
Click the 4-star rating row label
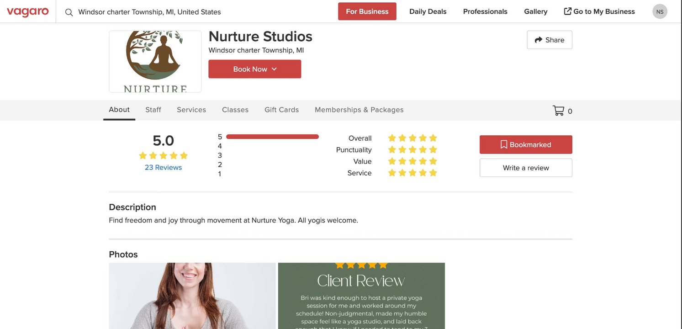(x=220, y=146)
